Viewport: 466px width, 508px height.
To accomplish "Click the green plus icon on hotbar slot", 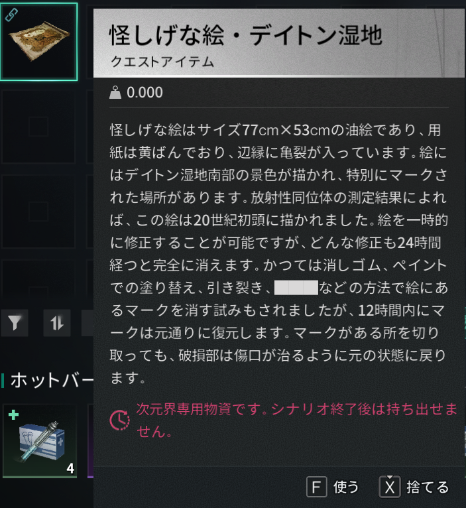I will click(x=14, y=414).
